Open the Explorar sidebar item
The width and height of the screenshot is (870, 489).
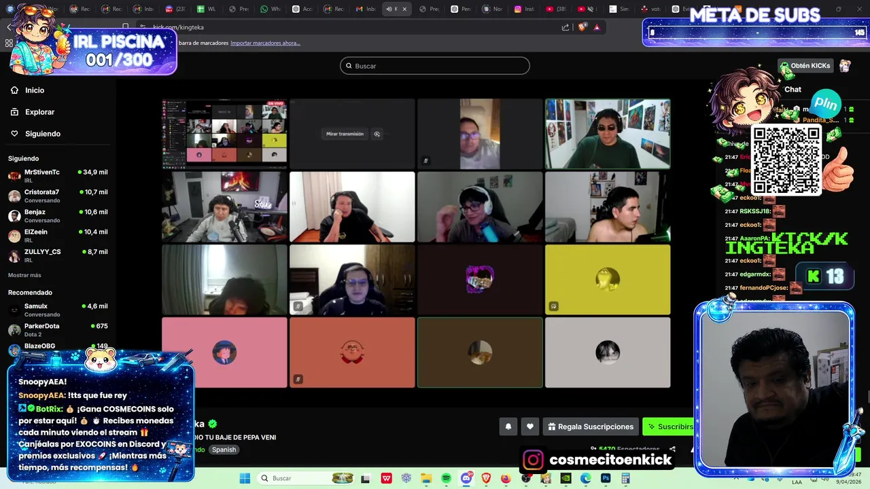coord(39,112)
